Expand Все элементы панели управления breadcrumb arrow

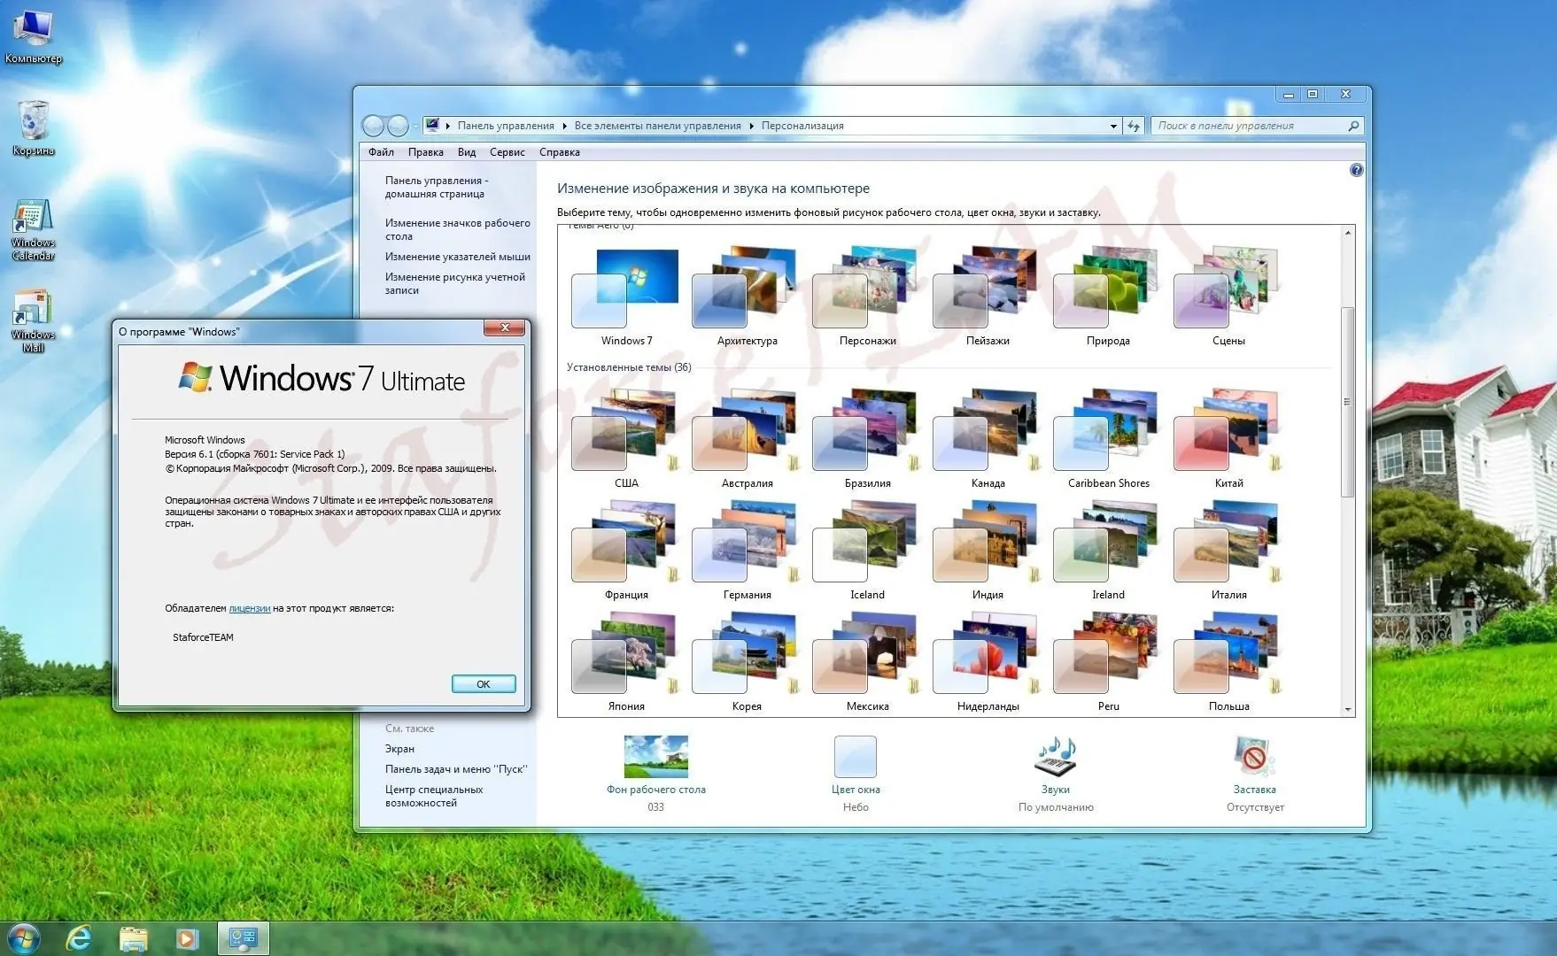[751, 127]
